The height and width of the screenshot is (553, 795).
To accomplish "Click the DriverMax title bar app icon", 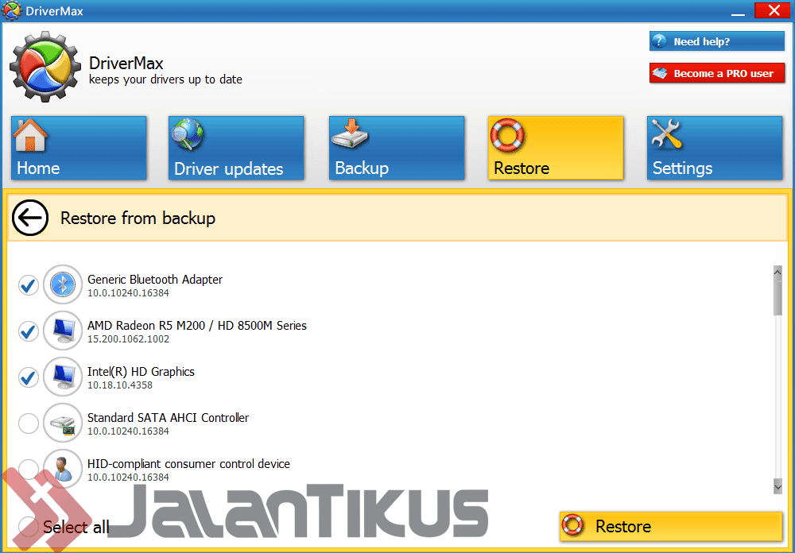I will point(11,10).
